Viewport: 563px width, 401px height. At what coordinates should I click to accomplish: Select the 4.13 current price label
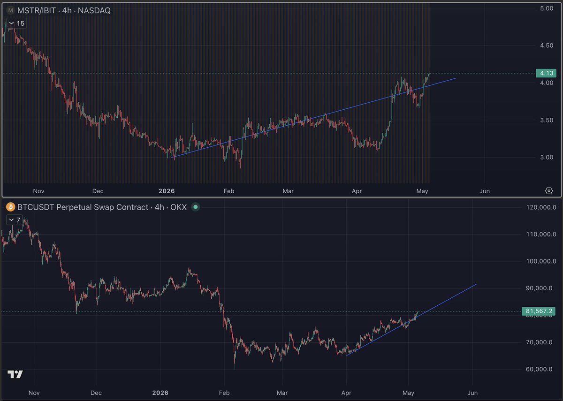(546, 73)
